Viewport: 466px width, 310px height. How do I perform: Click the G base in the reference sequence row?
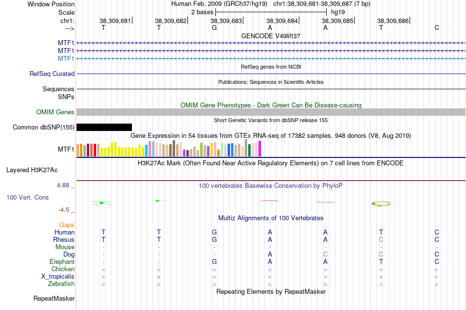(214, 27)
